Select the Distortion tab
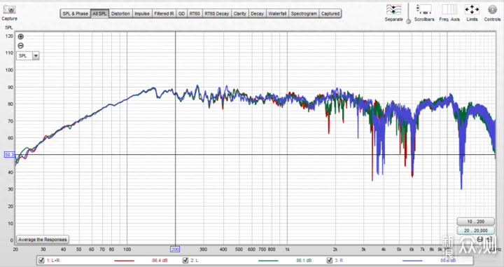 point(120,13)
